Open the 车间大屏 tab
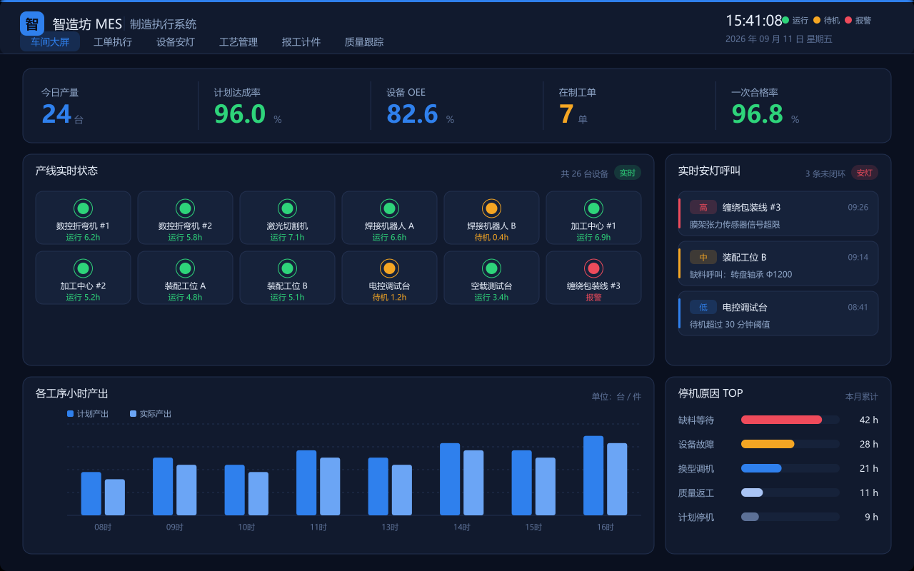Screen dimensions: 914x571 coord(50,42)
